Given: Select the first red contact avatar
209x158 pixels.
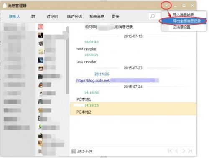Looking at the screenshot, I should pos(41,27).
